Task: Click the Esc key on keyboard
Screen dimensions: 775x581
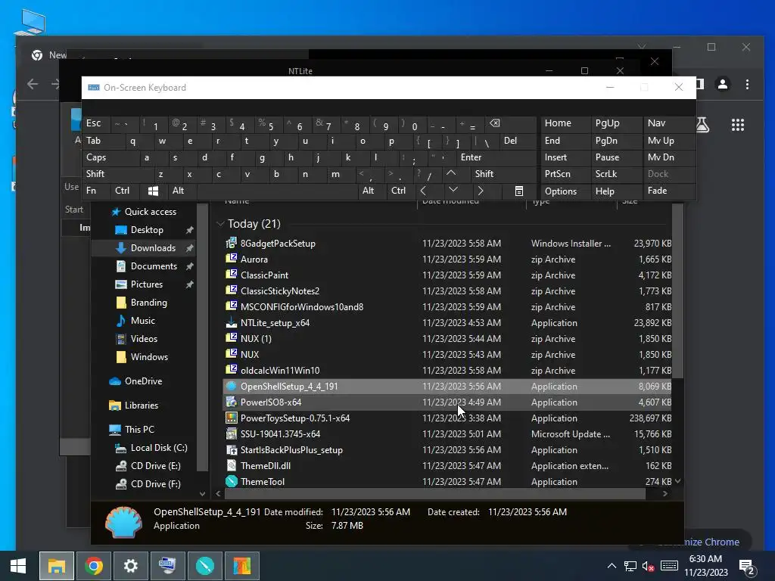Action: (x=96, y=123)
